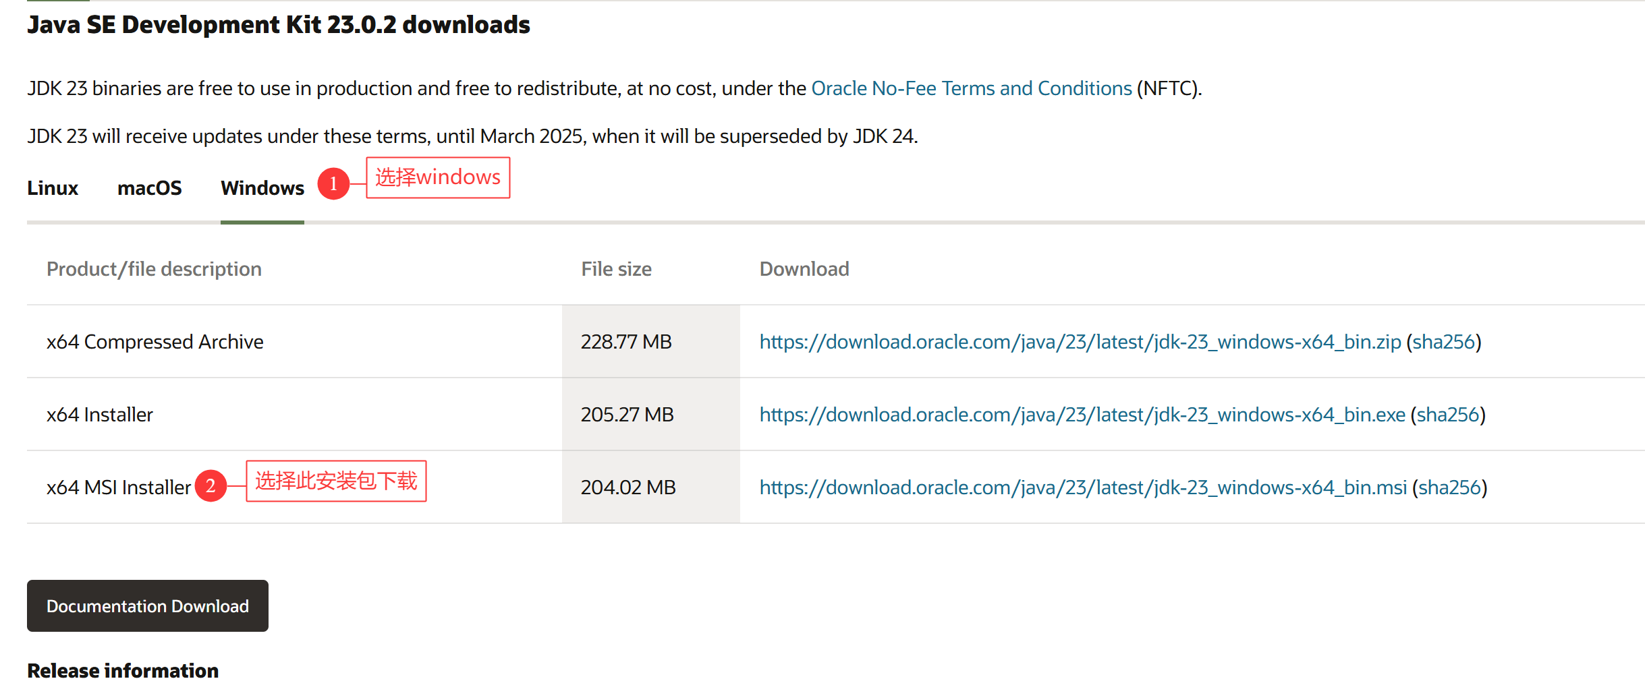Click the 204.02 MB file size cell
The height and width of the screenshot is (681, 1645).
651,487
